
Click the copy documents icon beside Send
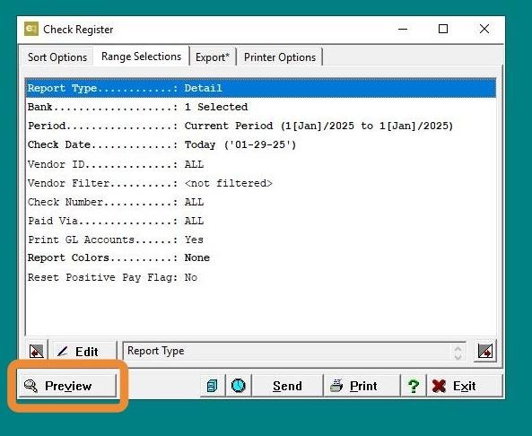(x=213, y=386)
